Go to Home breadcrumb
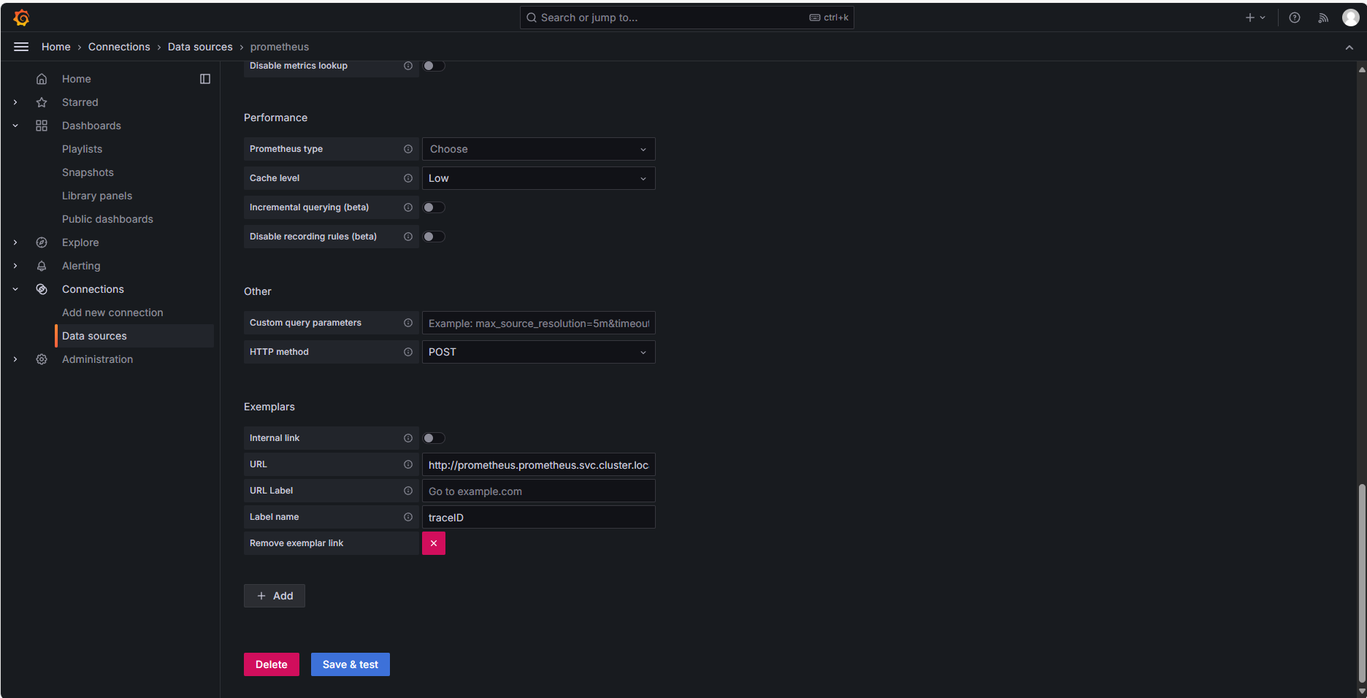 pyautogui.click(x=56, y=47)
